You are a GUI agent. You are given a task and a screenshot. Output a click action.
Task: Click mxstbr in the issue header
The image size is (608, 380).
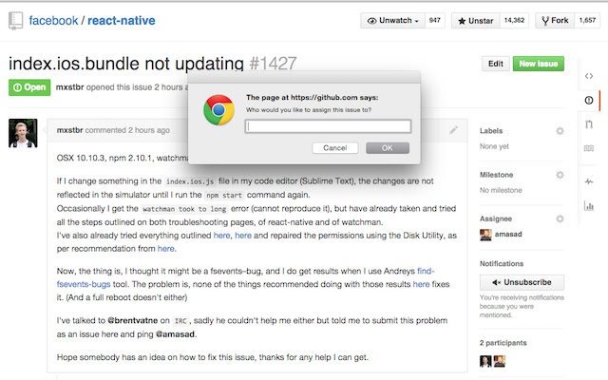click(69, 87)
